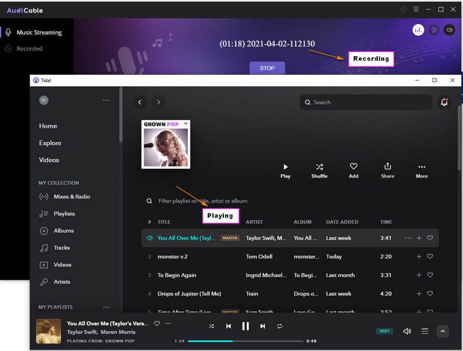Add To Begin Again with plus icon
Screen dimensions: 463x351
(x=418, y=275)
